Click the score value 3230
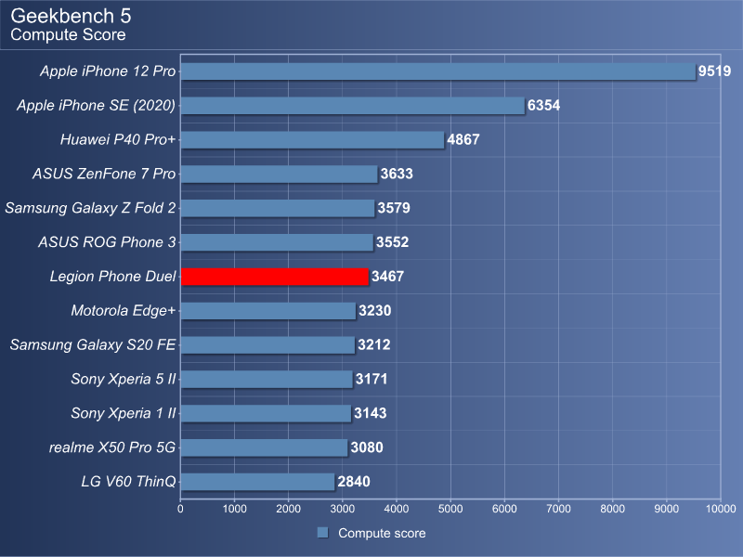 pos(375,311)
